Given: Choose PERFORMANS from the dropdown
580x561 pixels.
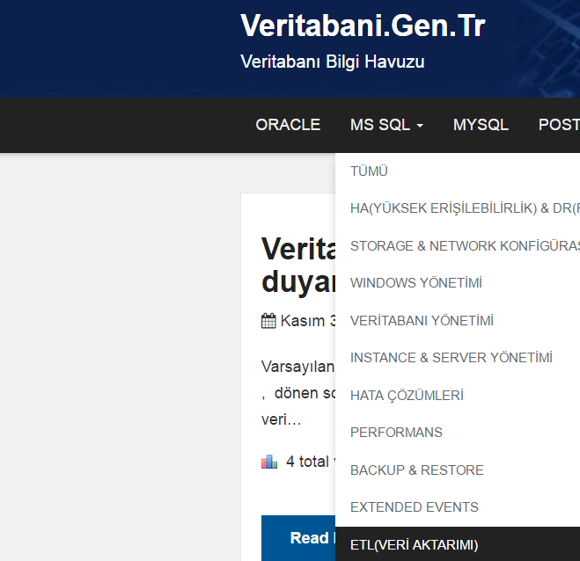Looking at the screenshot, I should point(396,433).
